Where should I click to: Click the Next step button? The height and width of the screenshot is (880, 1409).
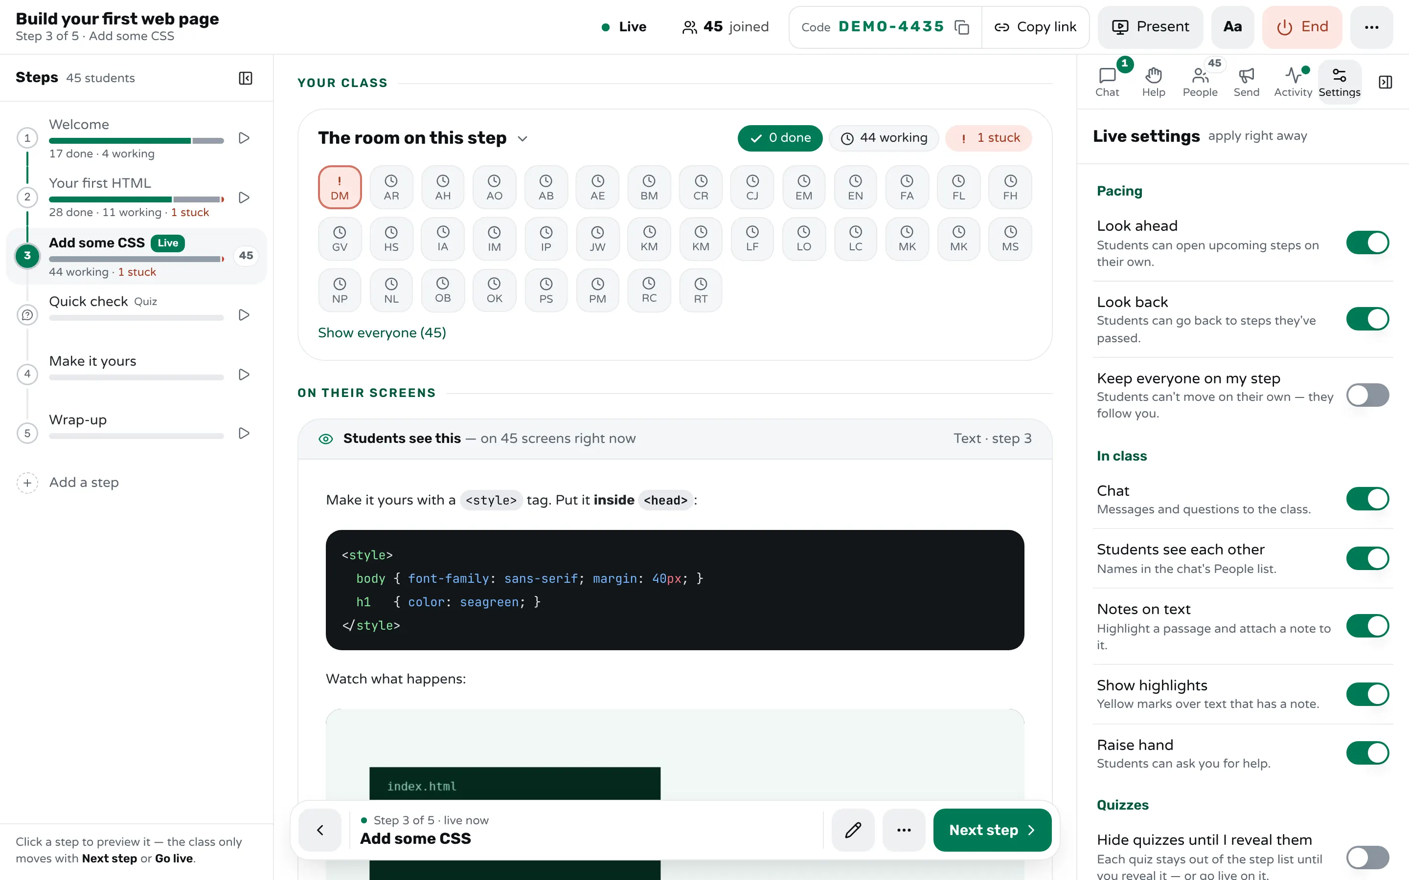click(992, 830)
